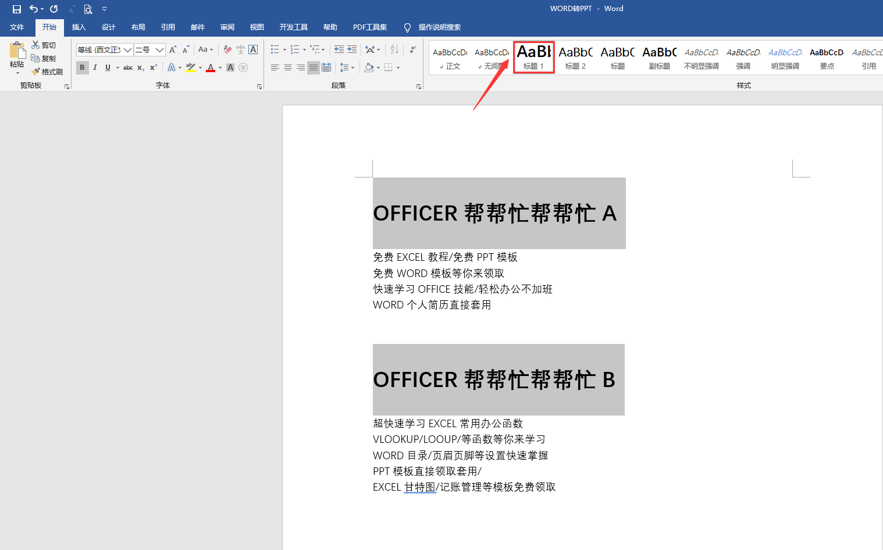Show or hide paragraph marks
This screenshot has width=883, height=550.
pos(412,50)
